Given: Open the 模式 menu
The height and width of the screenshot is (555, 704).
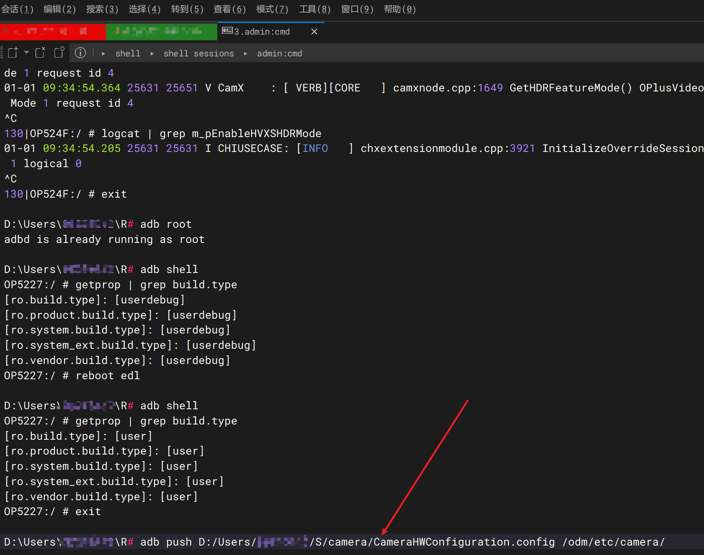Looking at the screenshot, I should click(271, 9).
